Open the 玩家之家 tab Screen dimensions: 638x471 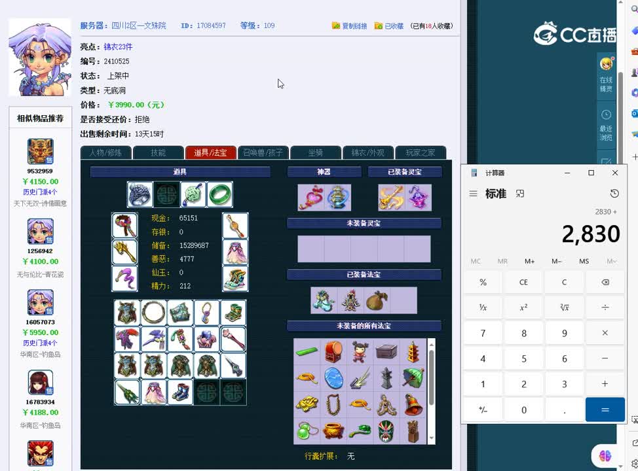coord(421,152)
